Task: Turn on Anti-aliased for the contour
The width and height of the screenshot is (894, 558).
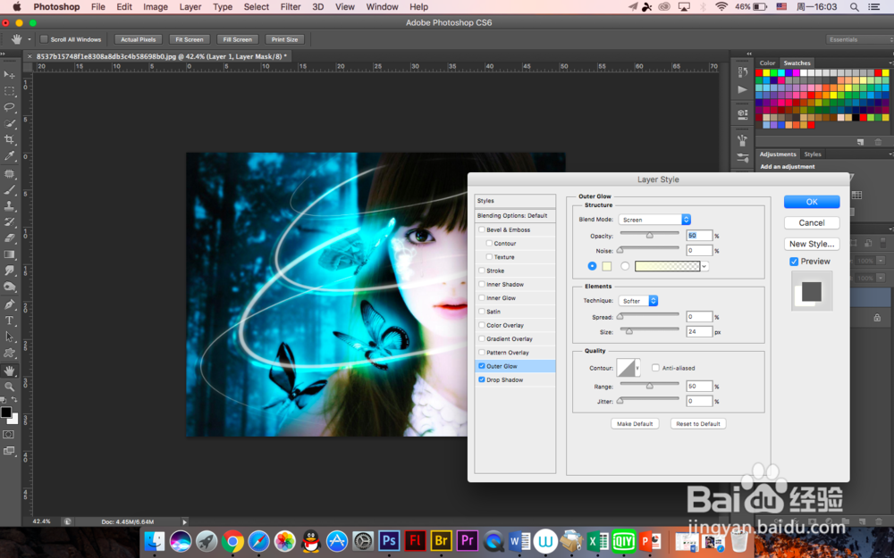Action: coord(655,368)
